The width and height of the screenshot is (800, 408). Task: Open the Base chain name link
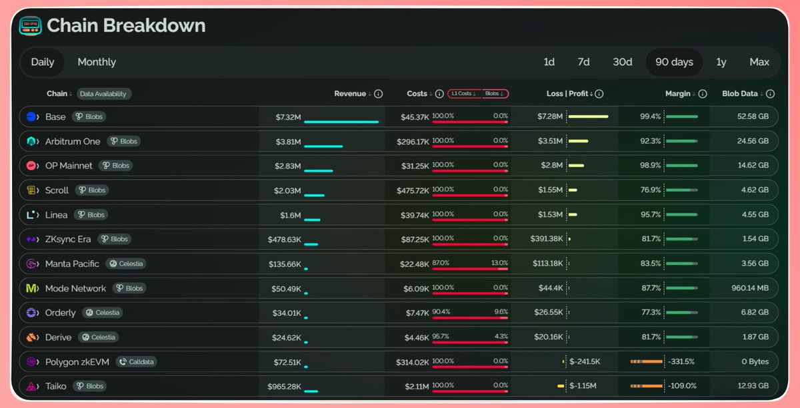pyautogui.click(x=55, y=116)
